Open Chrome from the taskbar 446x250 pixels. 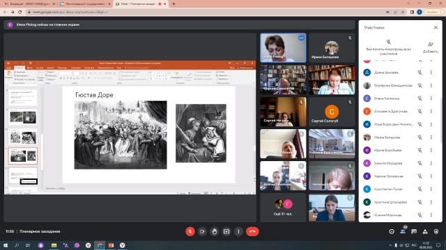100,245
